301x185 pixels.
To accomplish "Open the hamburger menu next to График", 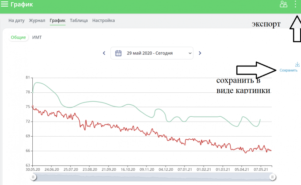I will (x=5, y=4).
